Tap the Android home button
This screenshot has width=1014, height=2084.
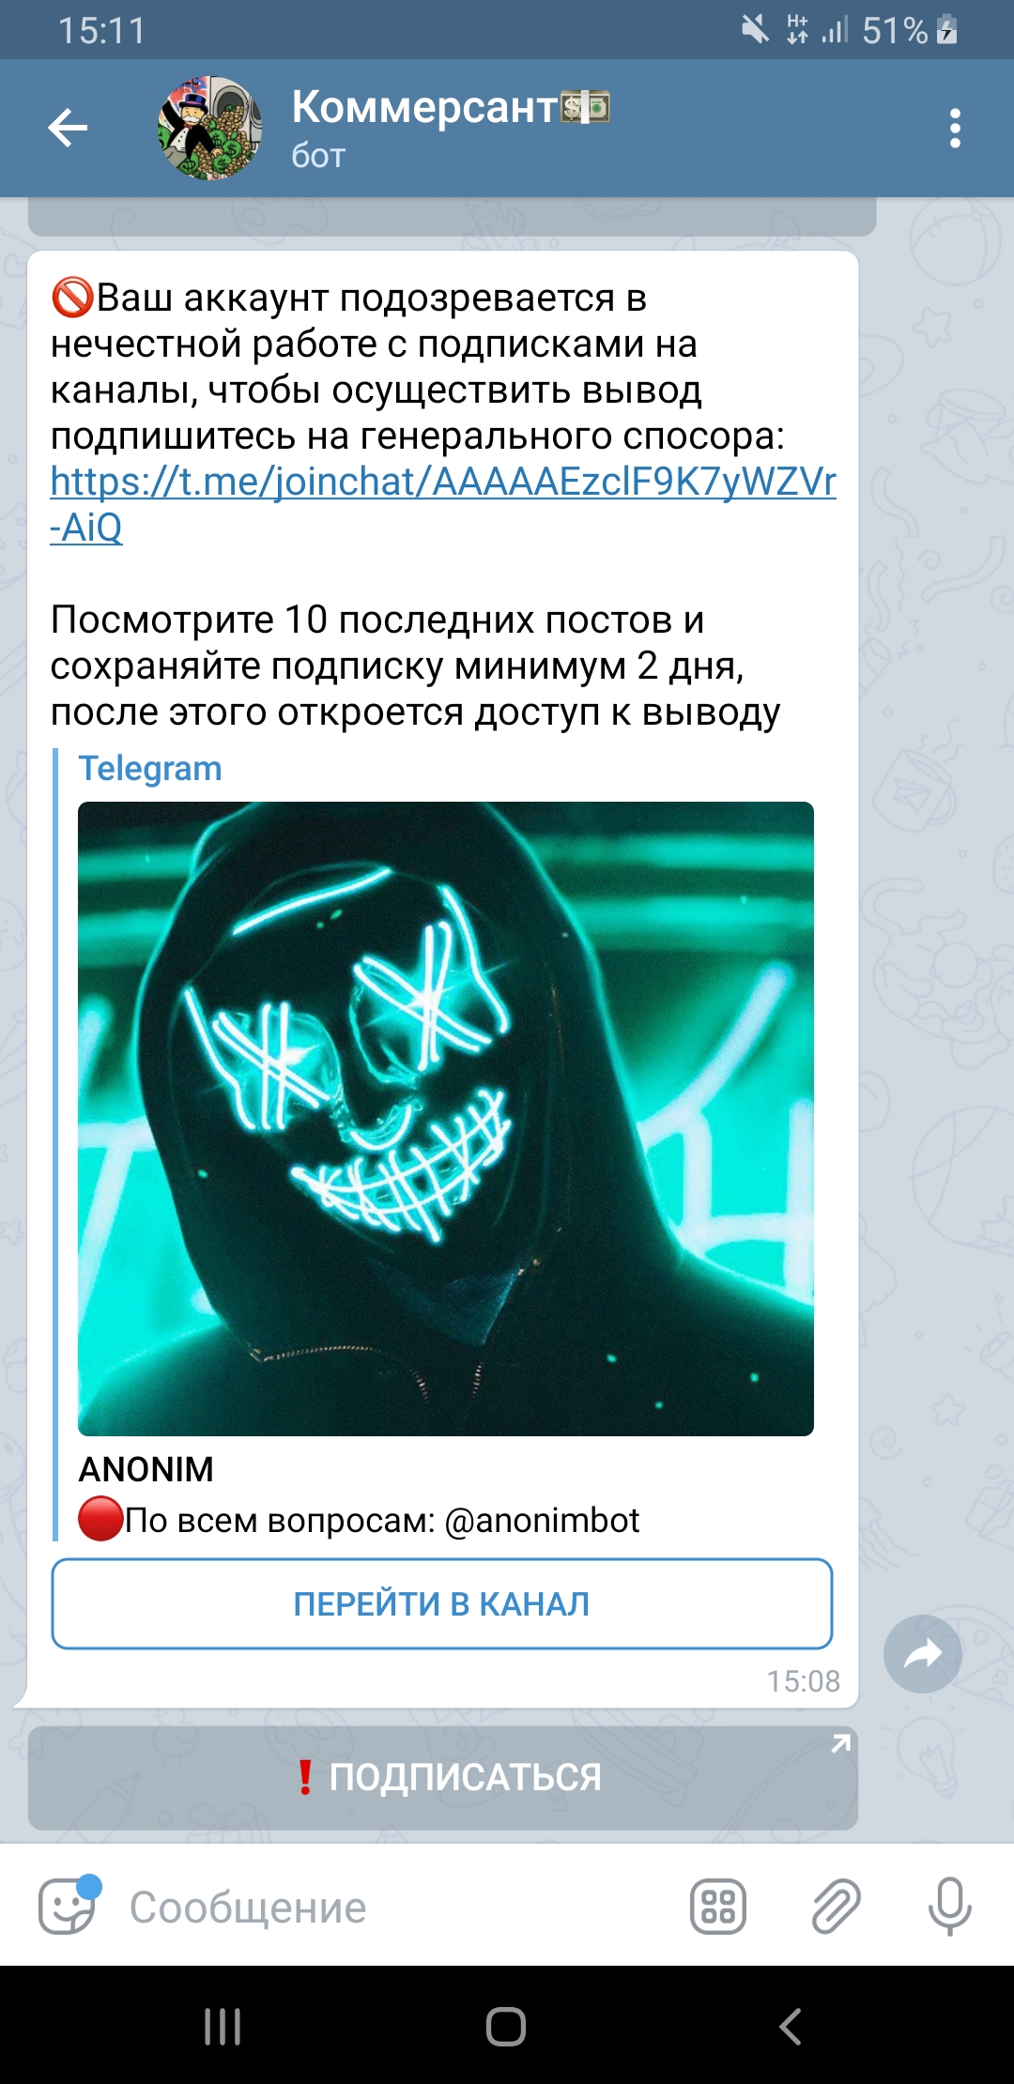coord(506,2027)
